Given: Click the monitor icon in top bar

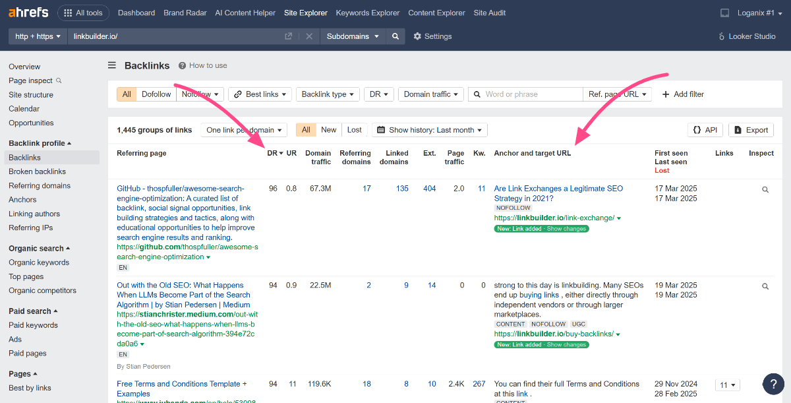Looking at the screenshot, I should (x=724, y=13).
